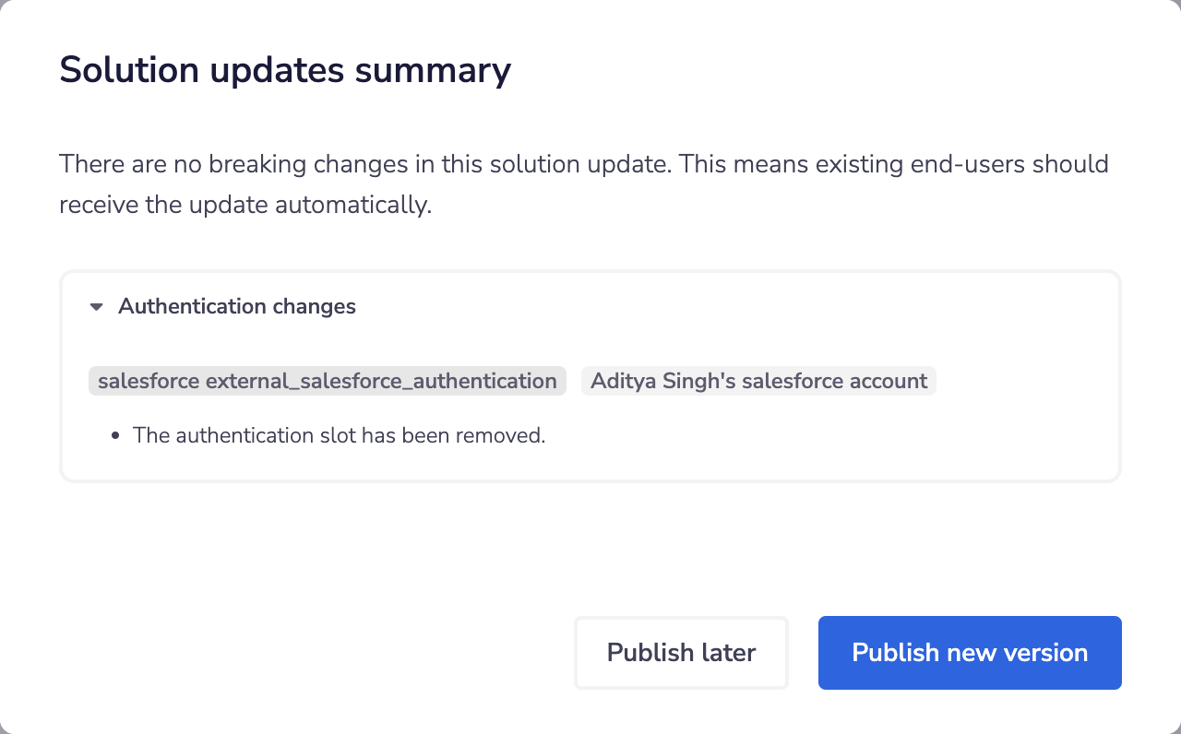Image resolution: width=1181 pixels, height=734 pixels.
Task: Click 'external_salesforce_authentication' text in the tag
Action: (x=381, y=381)
